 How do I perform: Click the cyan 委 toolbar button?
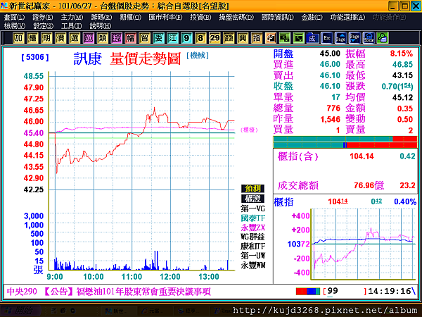coord(158,38)
